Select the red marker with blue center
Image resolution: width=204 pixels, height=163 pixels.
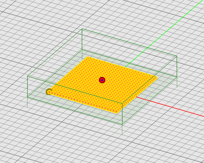pos(102,80)
